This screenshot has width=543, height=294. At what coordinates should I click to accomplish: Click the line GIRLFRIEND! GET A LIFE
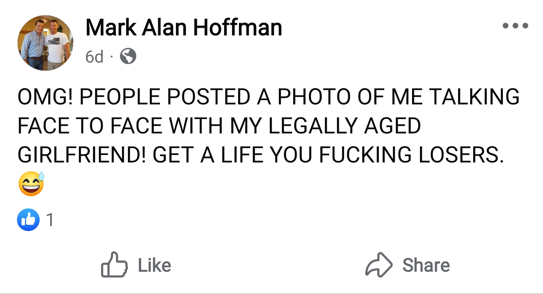pos(260,155)
